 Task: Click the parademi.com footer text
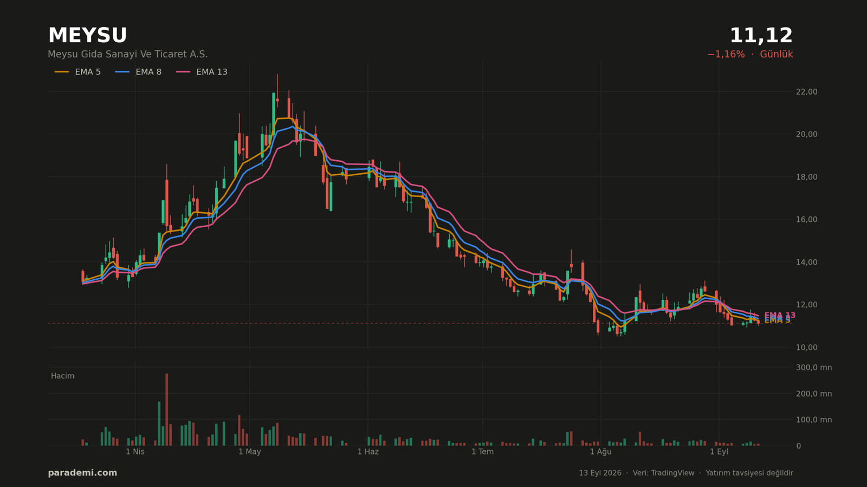(x=82, y=473)
